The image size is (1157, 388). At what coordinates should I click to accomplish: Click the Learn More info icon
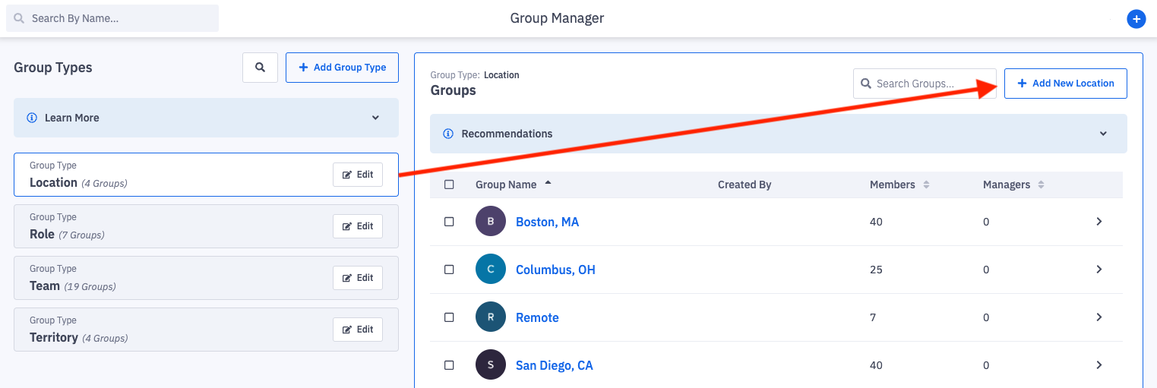(32, 118)
